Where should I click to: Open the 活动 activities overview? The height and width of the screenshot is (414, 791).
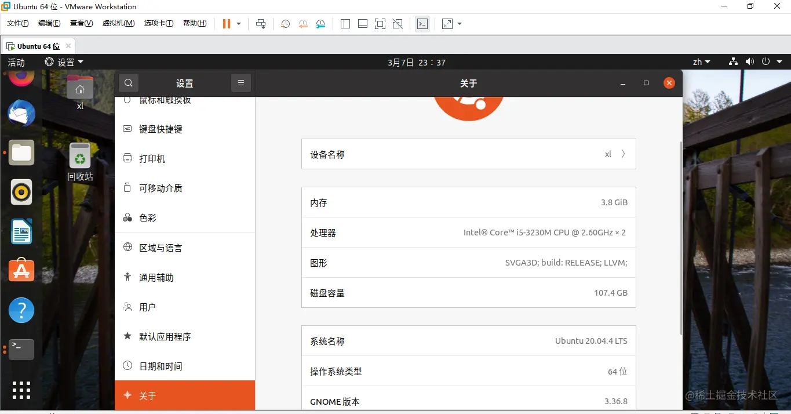click(16, 62)
